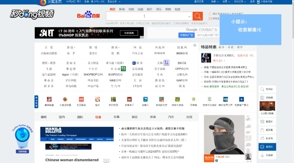Switch to the 要闻 news tab
Image resolution: width=294 pixels, height=163 pixels.
point(43,117)
